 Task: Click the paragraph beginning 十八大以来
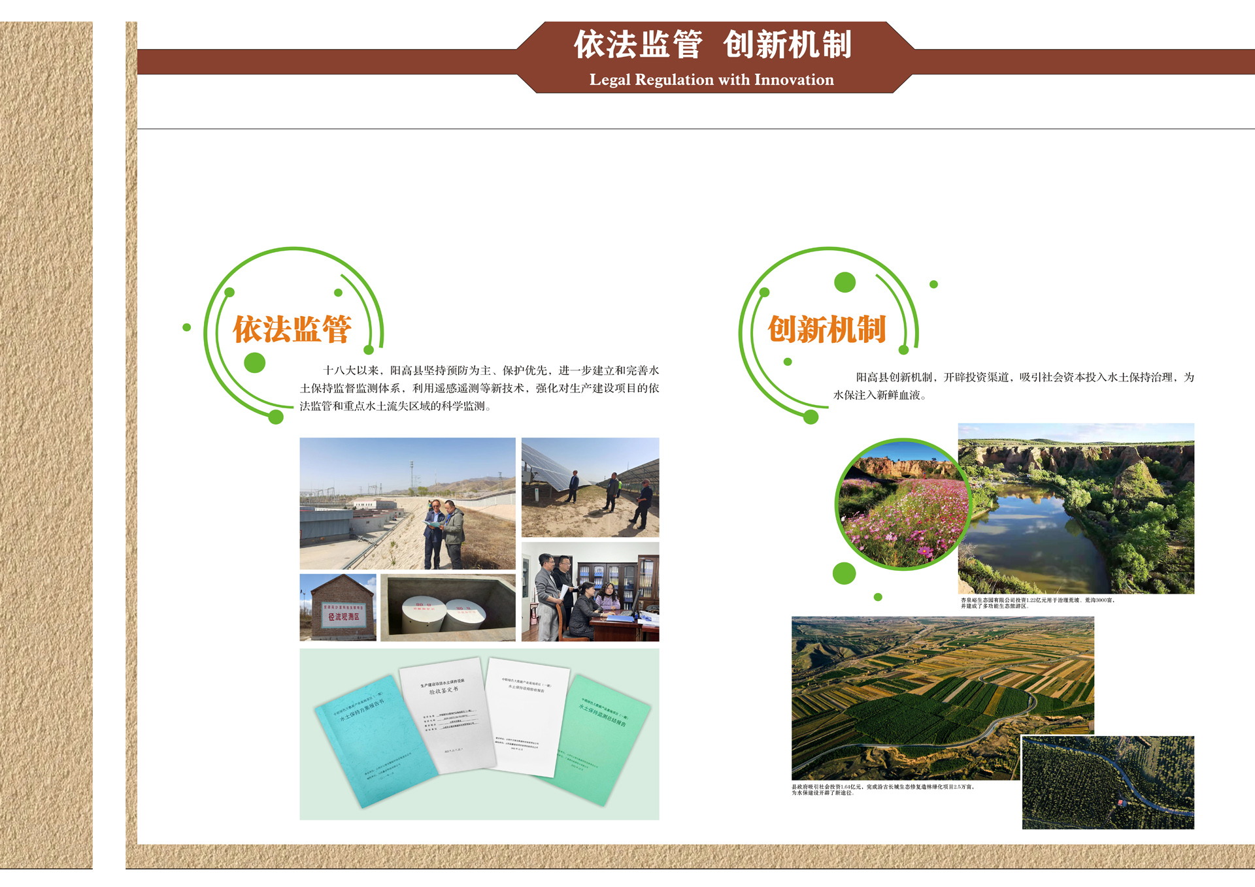pos(479,388)
